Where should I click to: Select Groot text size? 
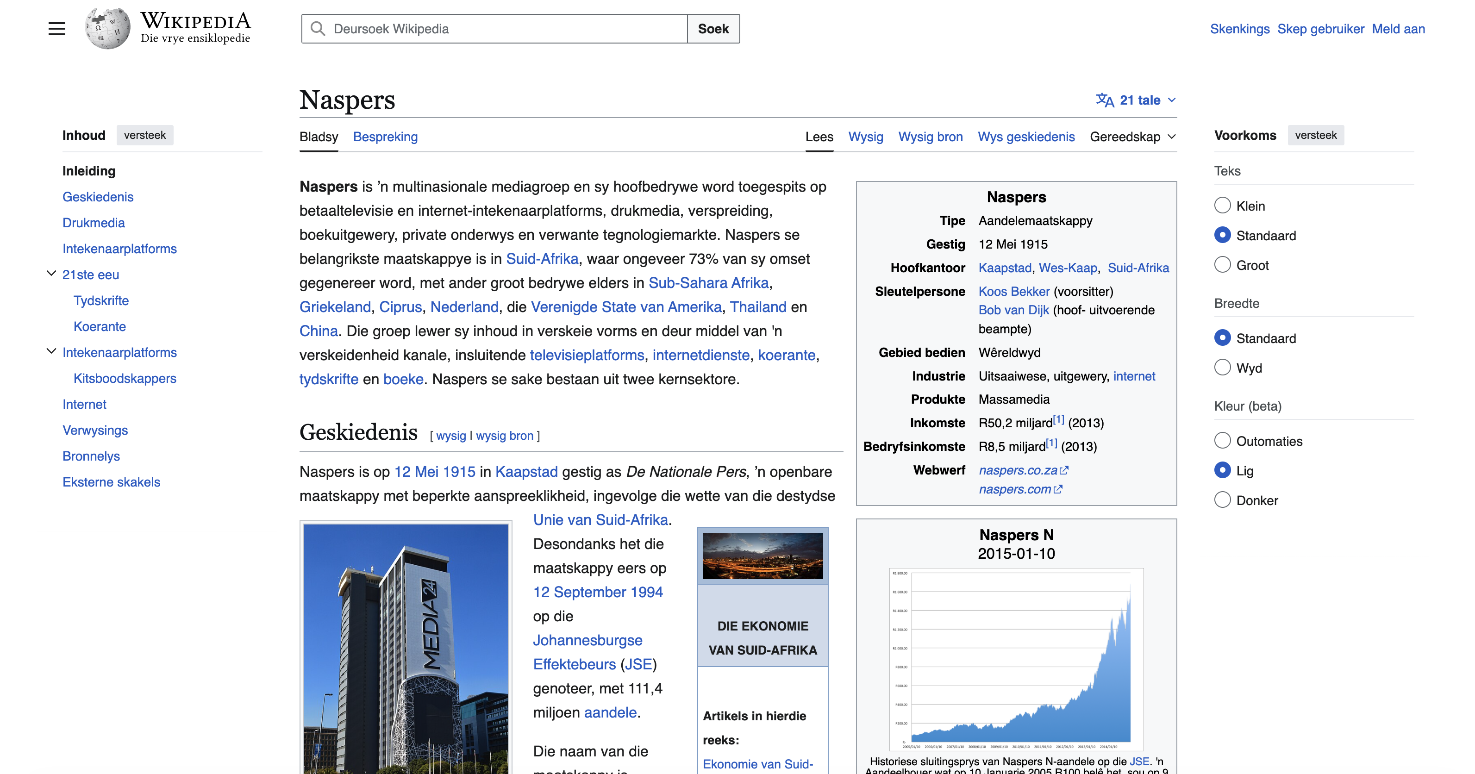point(1223,265)
